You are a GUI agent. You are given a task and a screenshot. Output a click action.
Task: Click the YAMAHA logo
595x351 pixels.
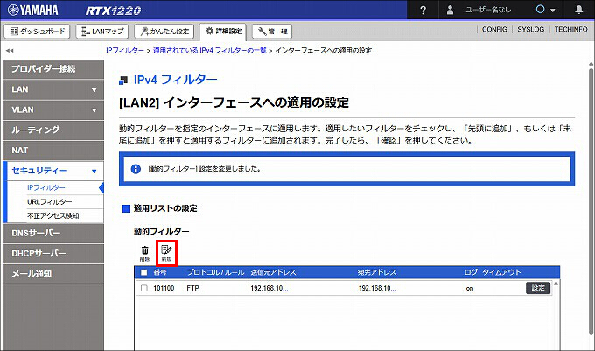click(x=33, y=10)
